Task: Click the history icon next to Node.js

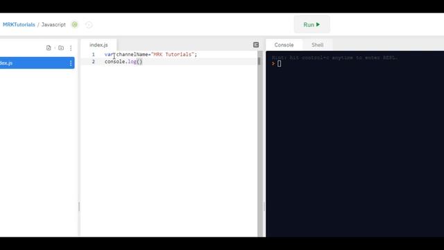Action: pyautogui.click(x=89, y=25)
